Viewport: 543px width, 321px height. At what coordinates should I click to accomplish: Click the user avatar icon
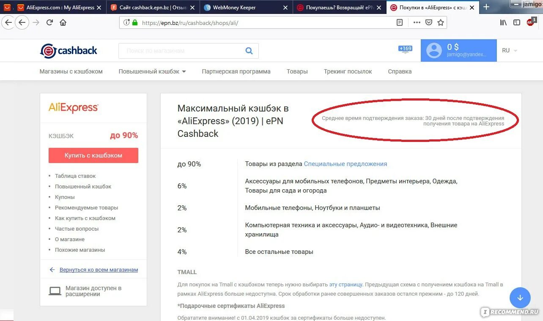coord(434,51)
